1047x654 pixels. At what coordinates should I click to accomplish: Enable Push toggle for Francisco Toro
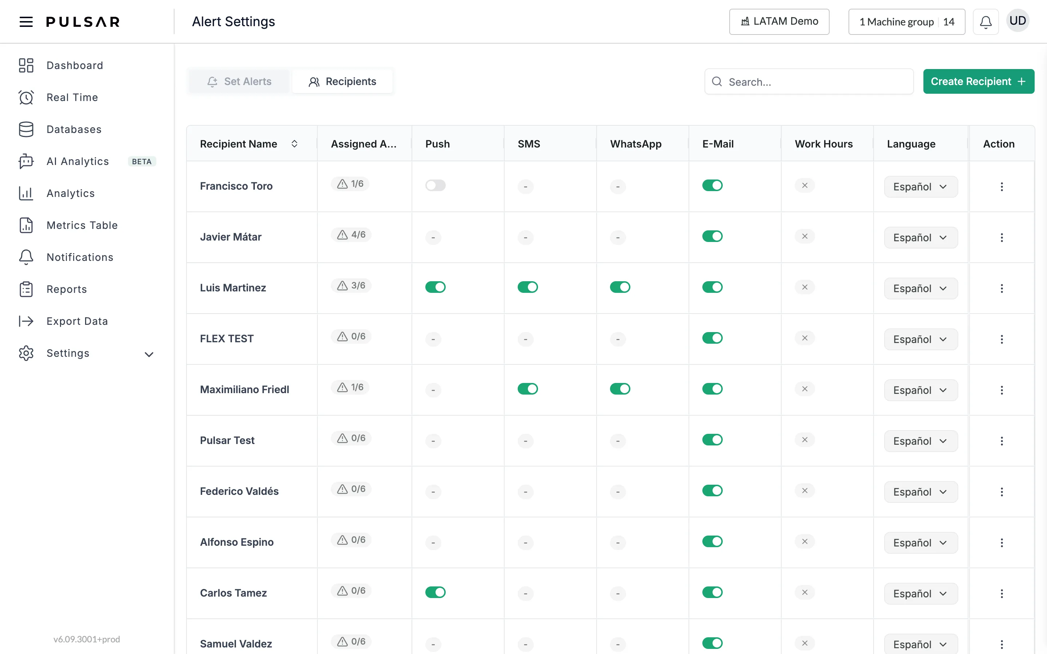[x=435, y=186]
